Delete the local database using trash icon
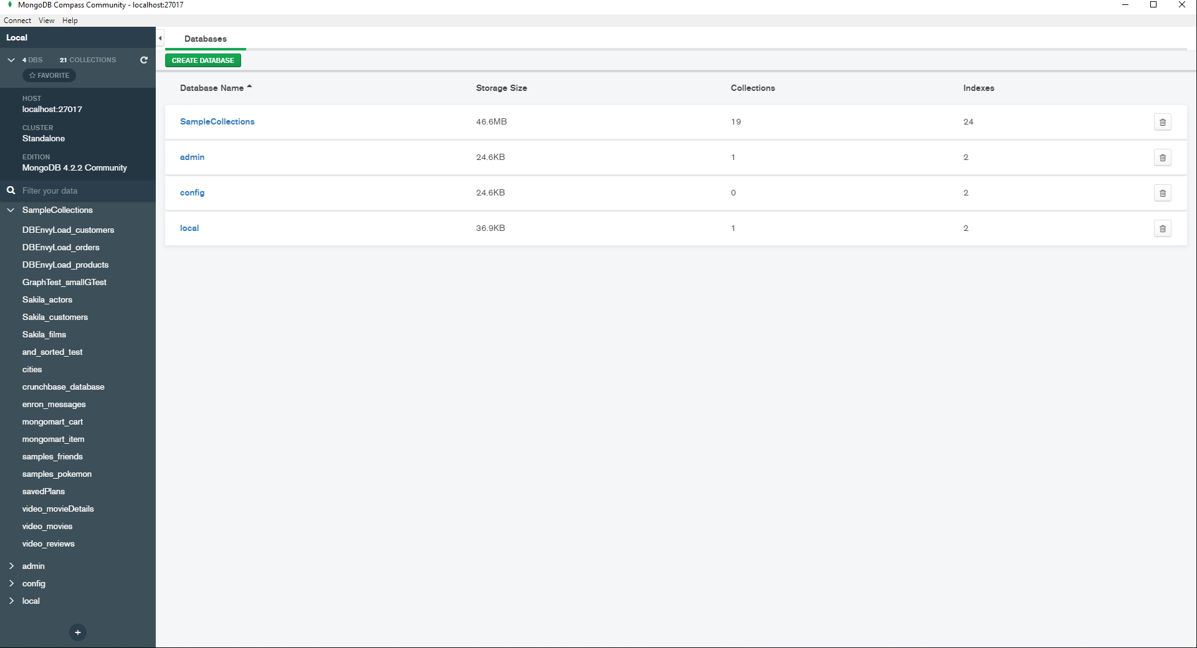The width and height of the screenshot is (1197, 648). [1162, 228]
